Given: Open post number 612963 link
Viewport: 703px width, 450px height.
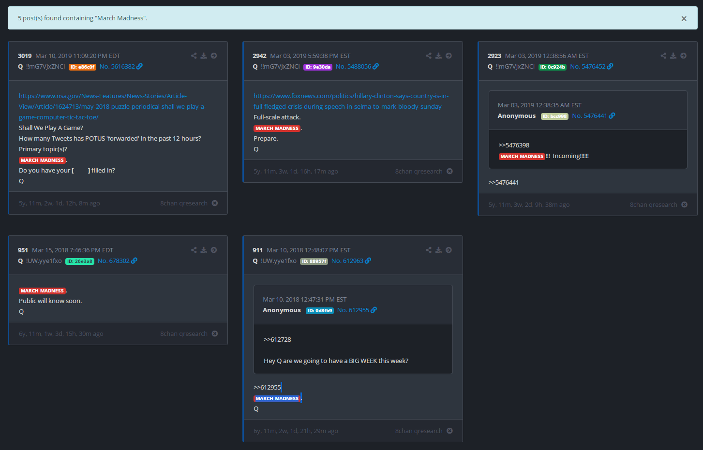Looking at the screenshot, I should (347, 261).
